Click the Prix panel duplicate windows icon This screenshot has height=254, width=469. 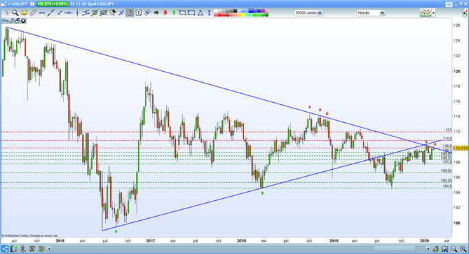(x=18, y=21)
